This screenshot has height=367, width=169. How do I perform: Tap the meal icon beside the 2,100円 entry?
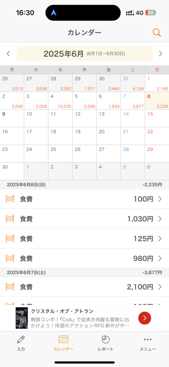coord(10,287)
